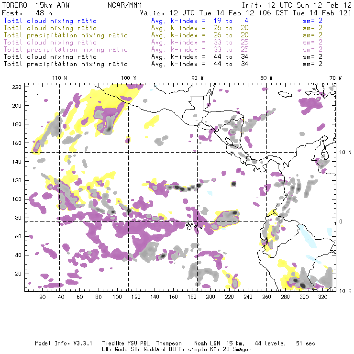Viewport: 354px width, 354px height.
Task: Select the '160' tick on vertical axis
Action: point(17,143)
